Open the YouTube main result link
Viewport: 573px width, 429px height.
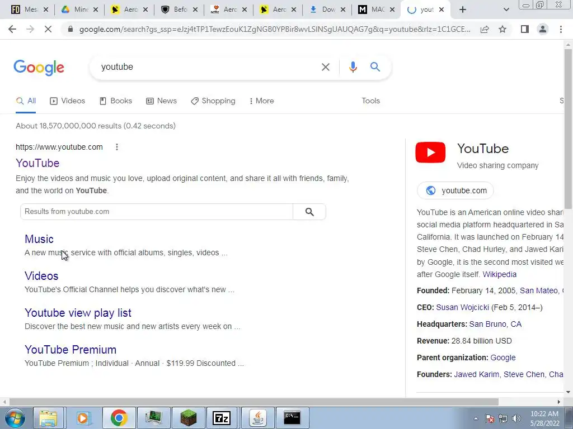tap(37, 163)
